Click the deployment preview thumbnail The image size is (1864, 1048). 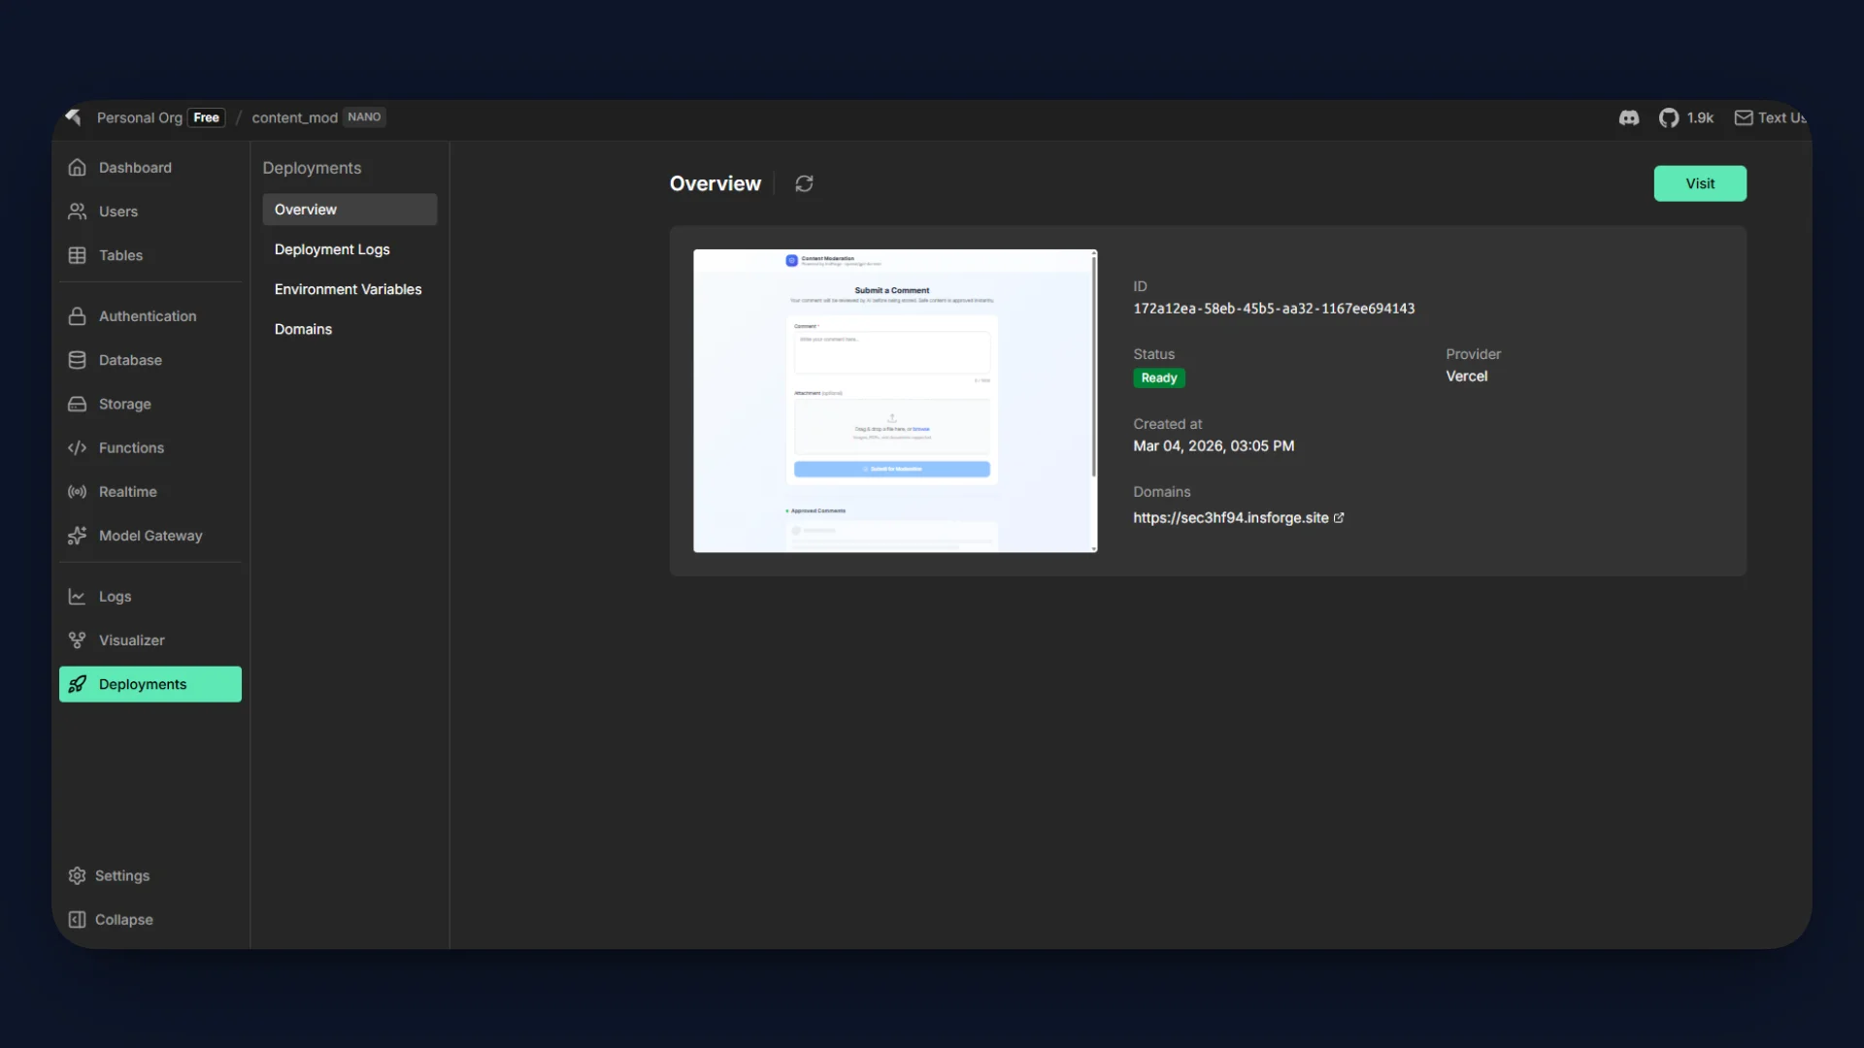893,401
